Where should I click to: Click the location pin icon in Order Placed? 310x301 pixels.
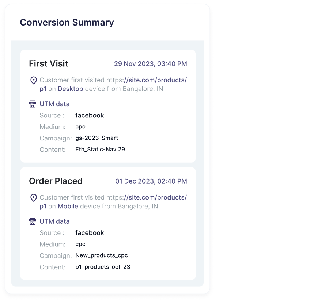tap(33, 198)
